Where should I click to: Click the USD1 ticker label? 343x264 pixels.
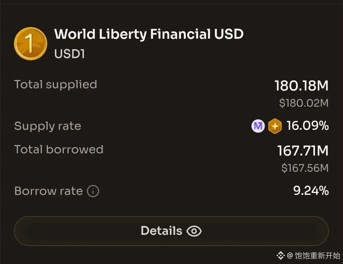pyautogui.click(x=70, y=54)
